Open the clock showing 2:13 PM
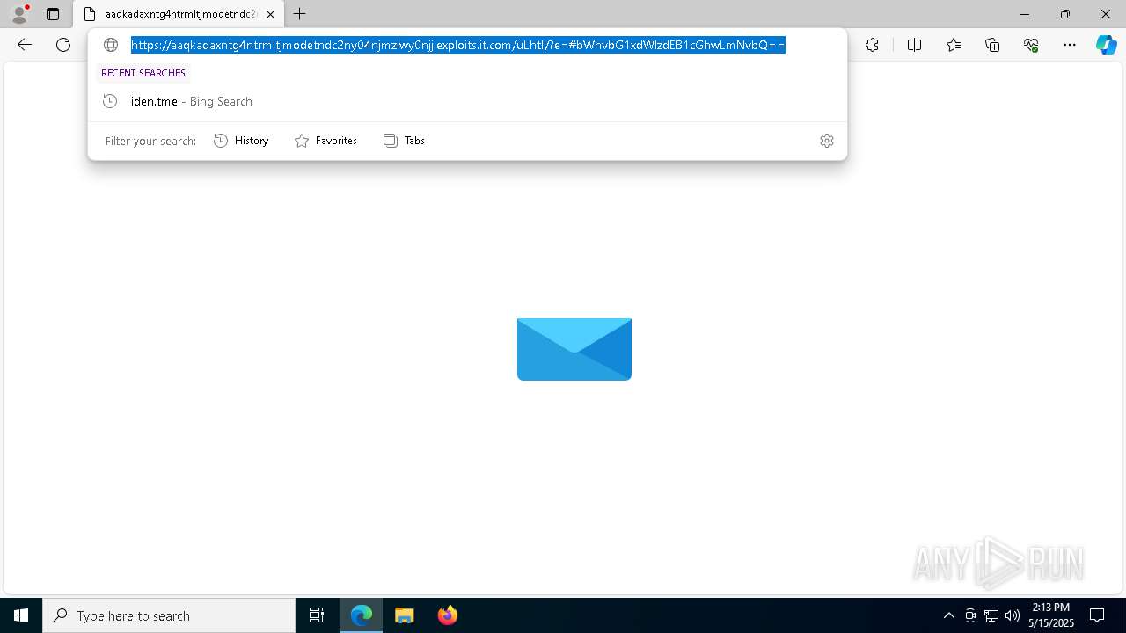This screenshot has width=1126, height=633. tap(1050, 615)
